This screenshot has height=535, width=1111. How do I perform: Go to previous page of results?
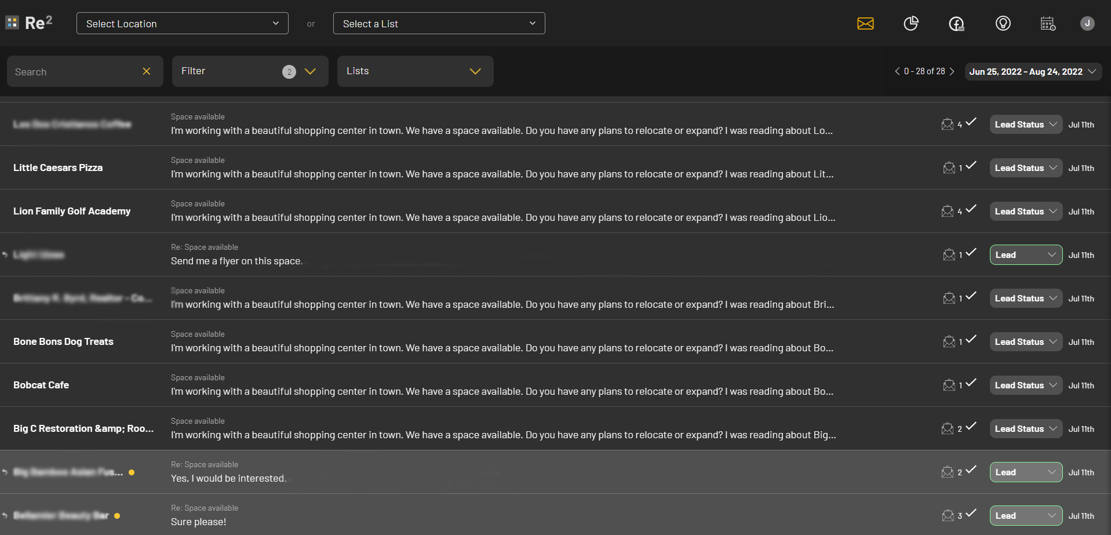(897, 71)
